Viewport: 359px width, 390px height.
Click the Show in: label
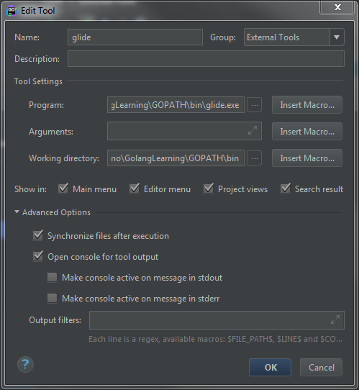(30, 189)
